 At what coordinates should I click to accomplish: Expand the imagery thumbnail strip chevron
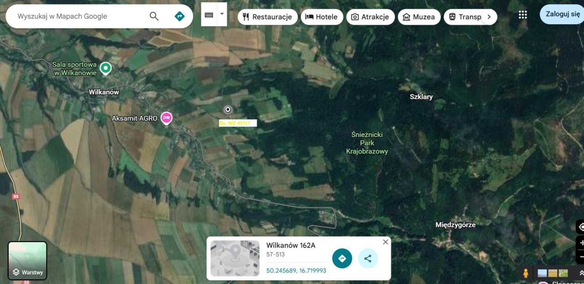(x=581, y=273)
